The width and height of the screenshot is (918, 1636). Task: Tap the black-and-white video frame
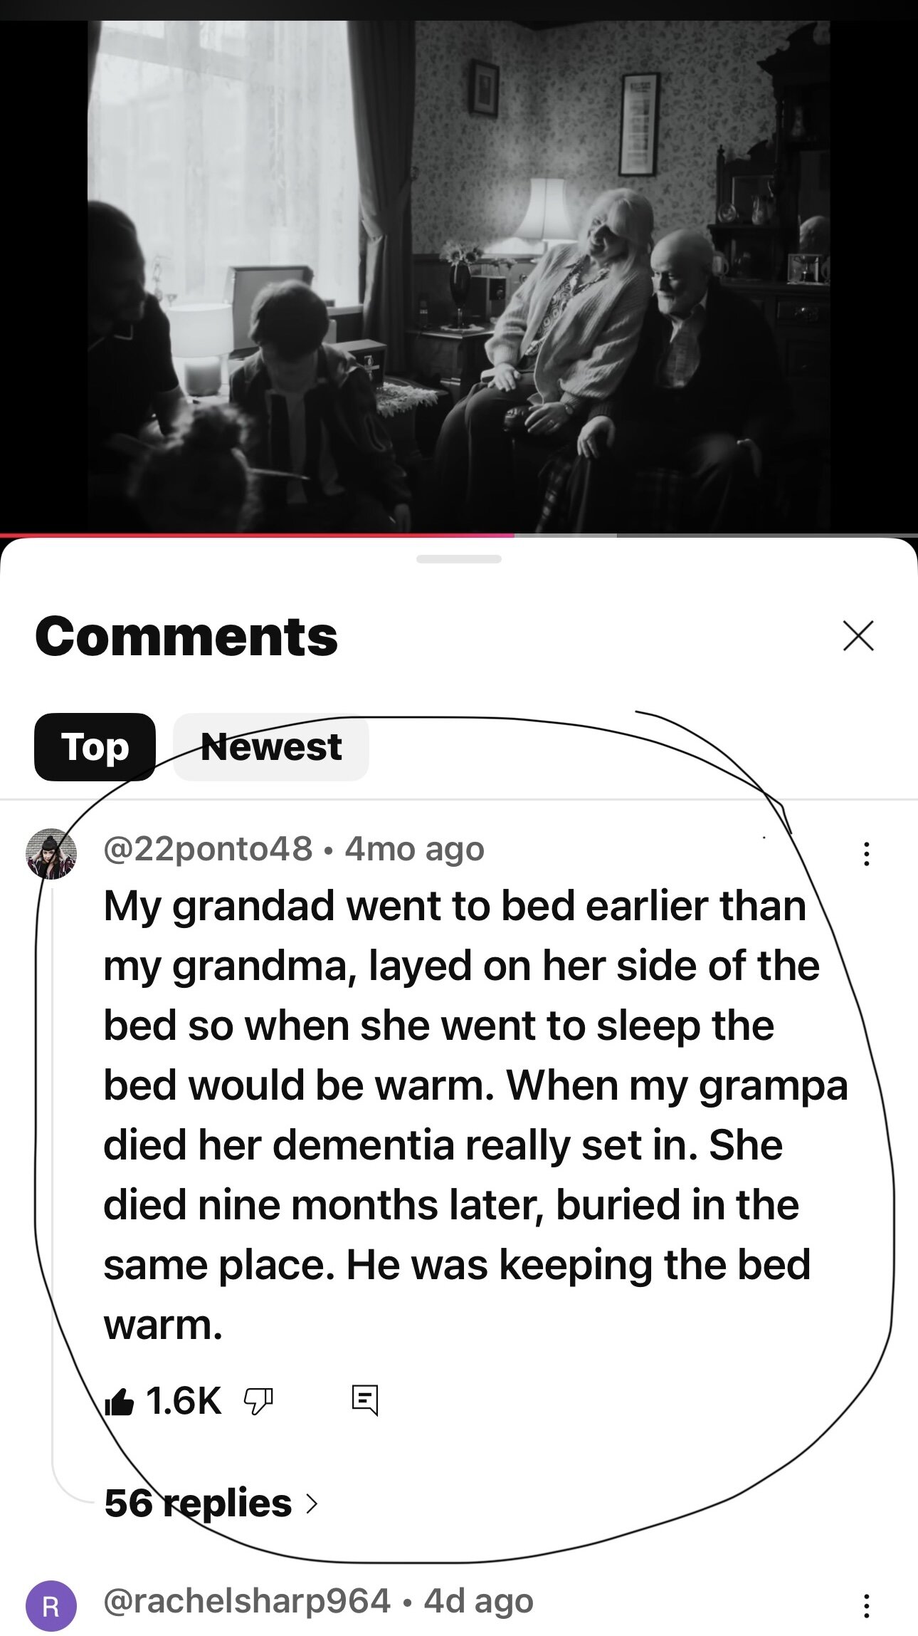click(459, 276)
